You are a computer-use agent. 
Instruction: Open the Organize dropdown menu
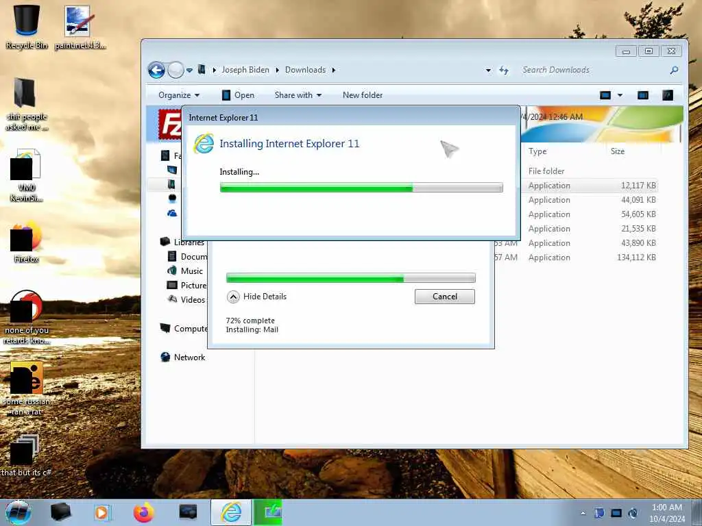(x=179, y=95)
